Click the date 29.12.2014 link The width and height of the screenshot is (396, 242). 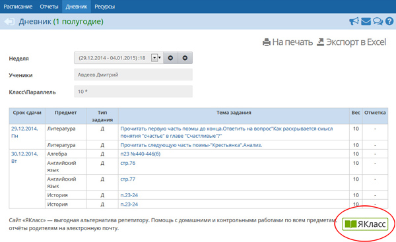24,129
